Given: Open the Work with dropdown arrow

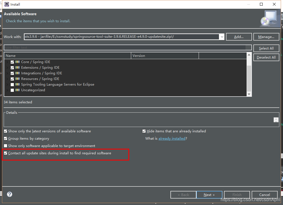Looking at the screenshot, I should click(222, 37).
